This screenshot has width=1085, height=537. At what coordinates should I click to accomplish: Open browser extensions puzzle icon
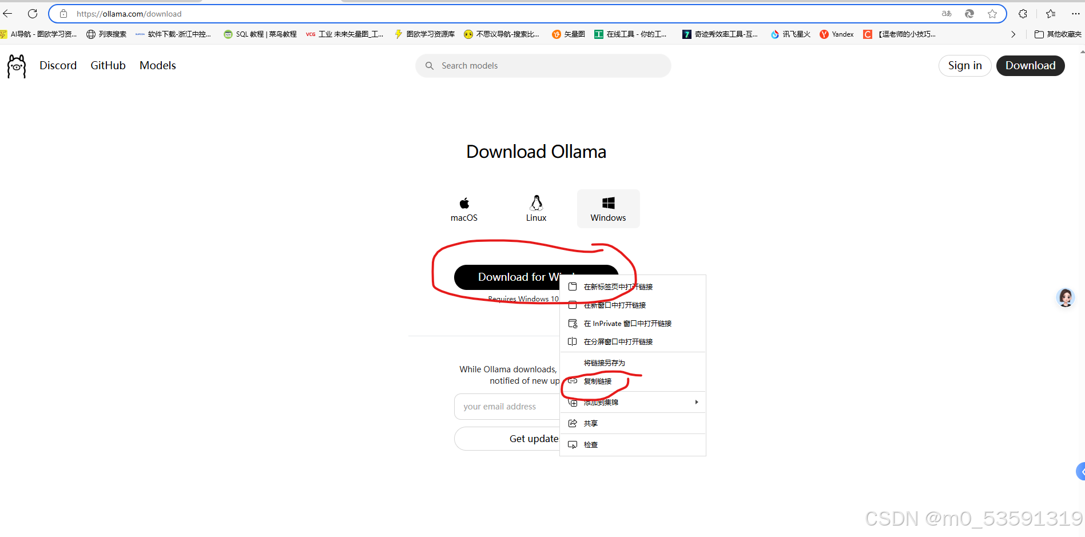pos(1023,14)
